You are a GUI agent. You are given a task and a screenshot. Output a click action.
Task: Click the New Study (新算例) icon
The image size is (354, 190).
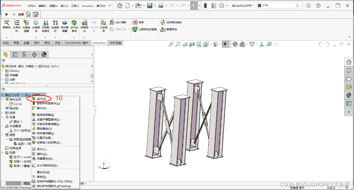[6, 23]
